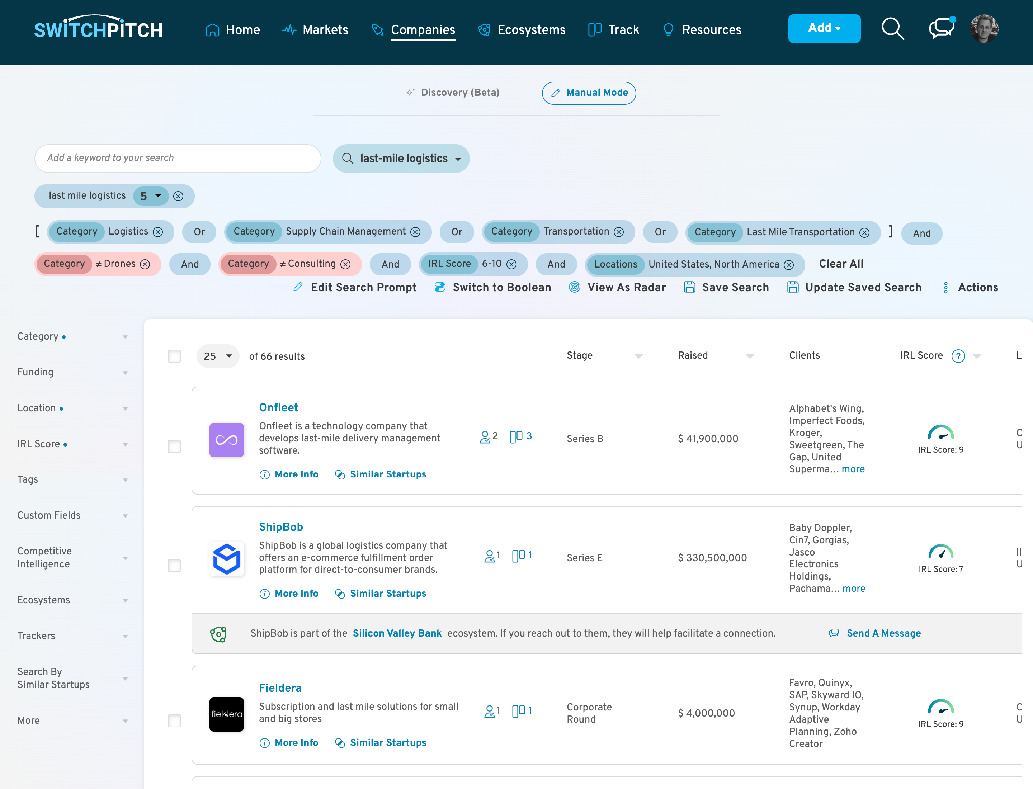Open the Track nav item
The image size is (1033, 789).
[613, 29]
